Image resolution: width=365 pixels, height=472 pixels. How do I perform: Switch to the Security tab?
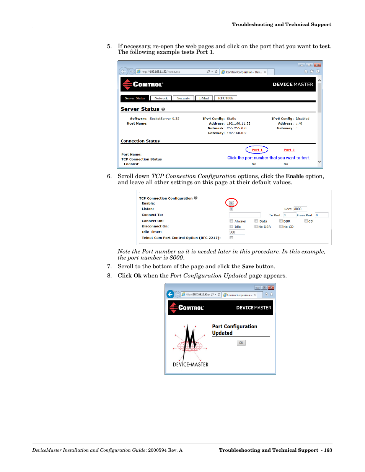(184, 98)
